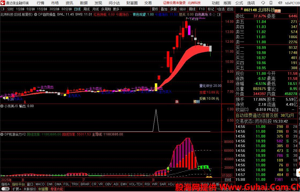This screenshot has width=300, height=192.
Task: Click the F10 button in the chart toolbar
Action: 202,9
